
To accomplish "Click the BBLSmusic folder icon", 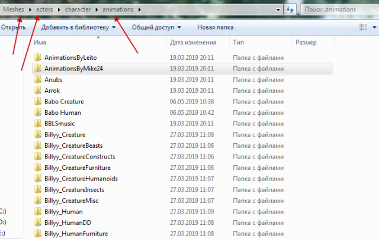I will [38, 124].
